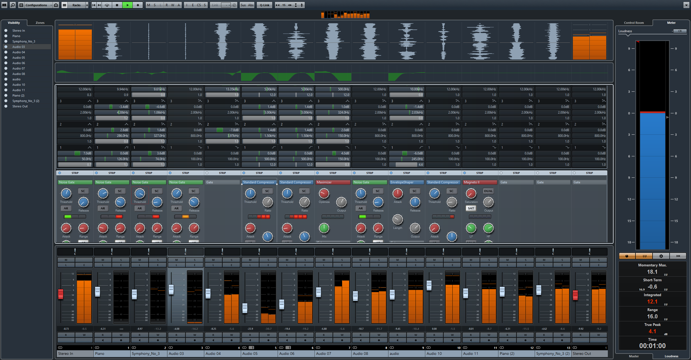
Task: Enable the Abs mode button in transport
Action: point(251,5)
